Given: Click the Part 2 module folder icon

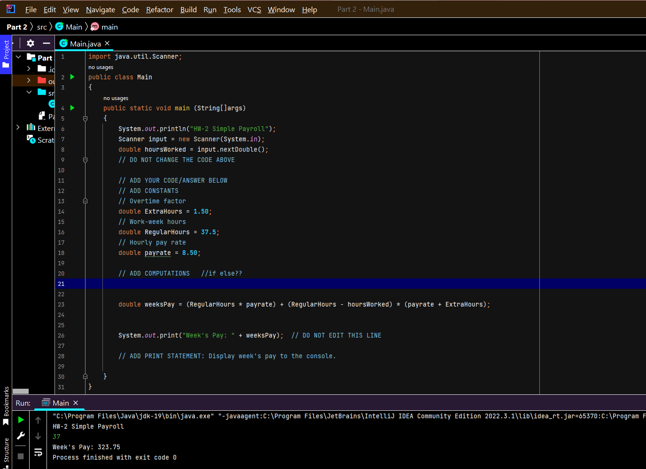Looking at the screenshot, I should pos(31,57).
